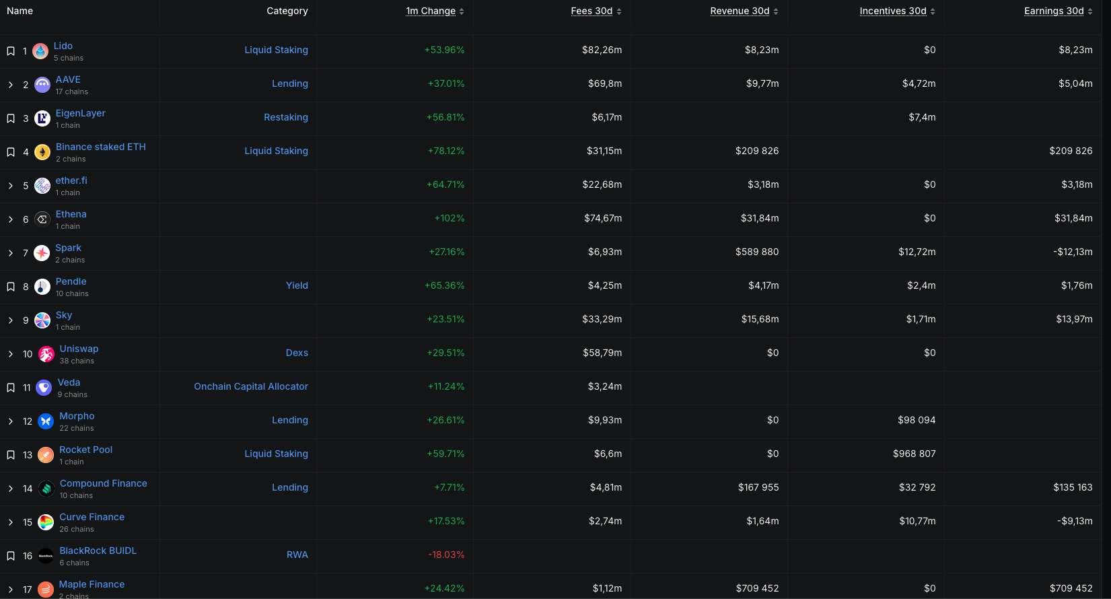Open the AAVE protocol link
Image resolution: width=1111 pixels, height=599 pixels.
tap(68, 79)
